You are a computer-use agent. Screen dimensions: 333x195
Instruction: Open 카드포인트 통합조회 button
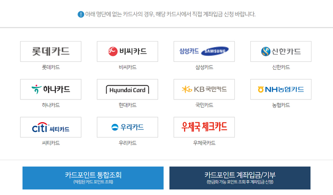[x=93, y=178]
